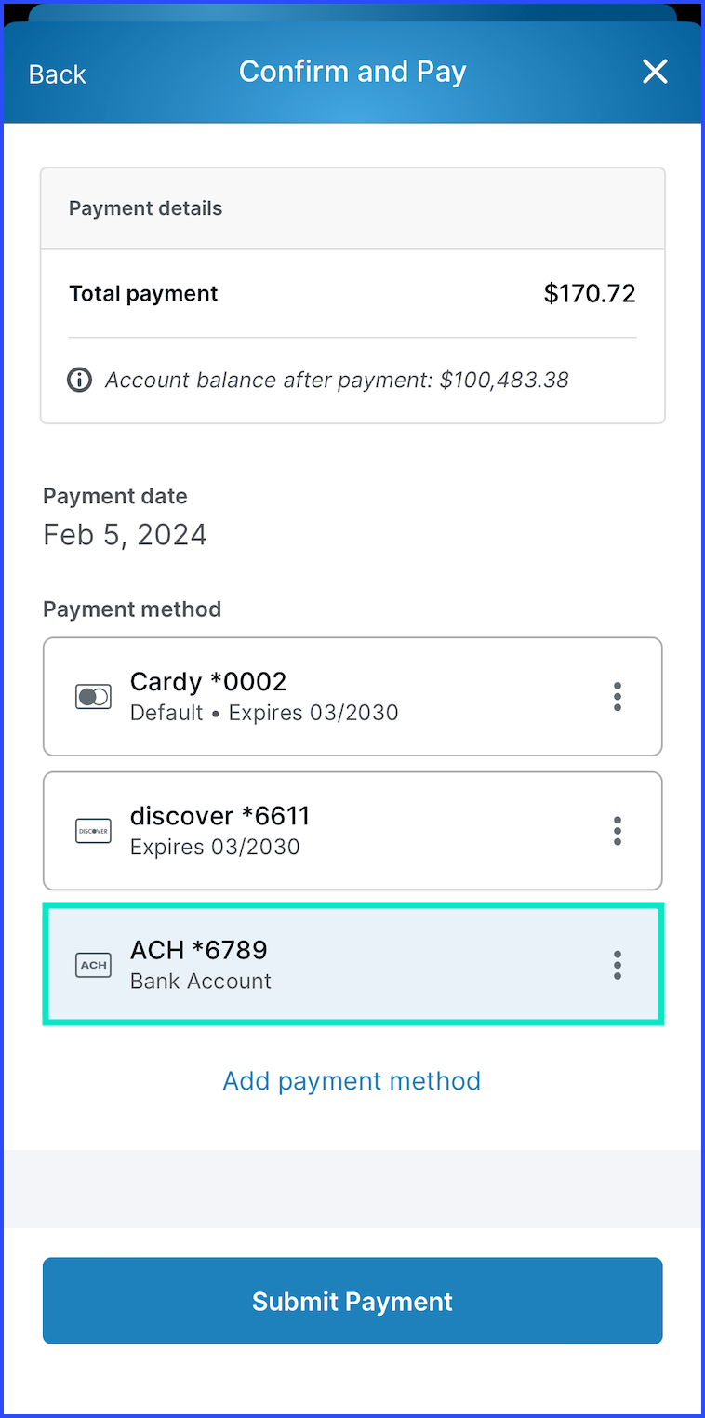
Task: Open the options menu for Cardy *0002
Action: pyautogui.click(x=618, y=697)
